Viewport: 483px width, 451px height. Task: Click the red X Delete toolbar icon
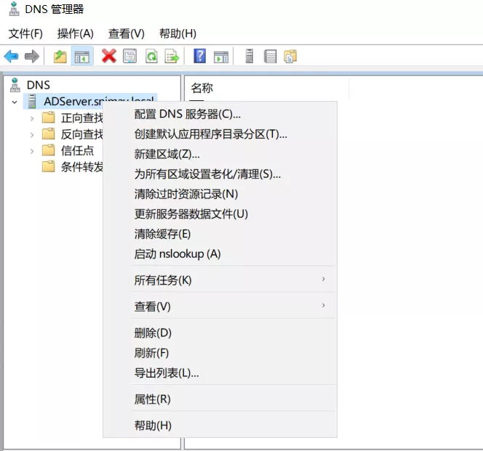click(x=109, y=57)
